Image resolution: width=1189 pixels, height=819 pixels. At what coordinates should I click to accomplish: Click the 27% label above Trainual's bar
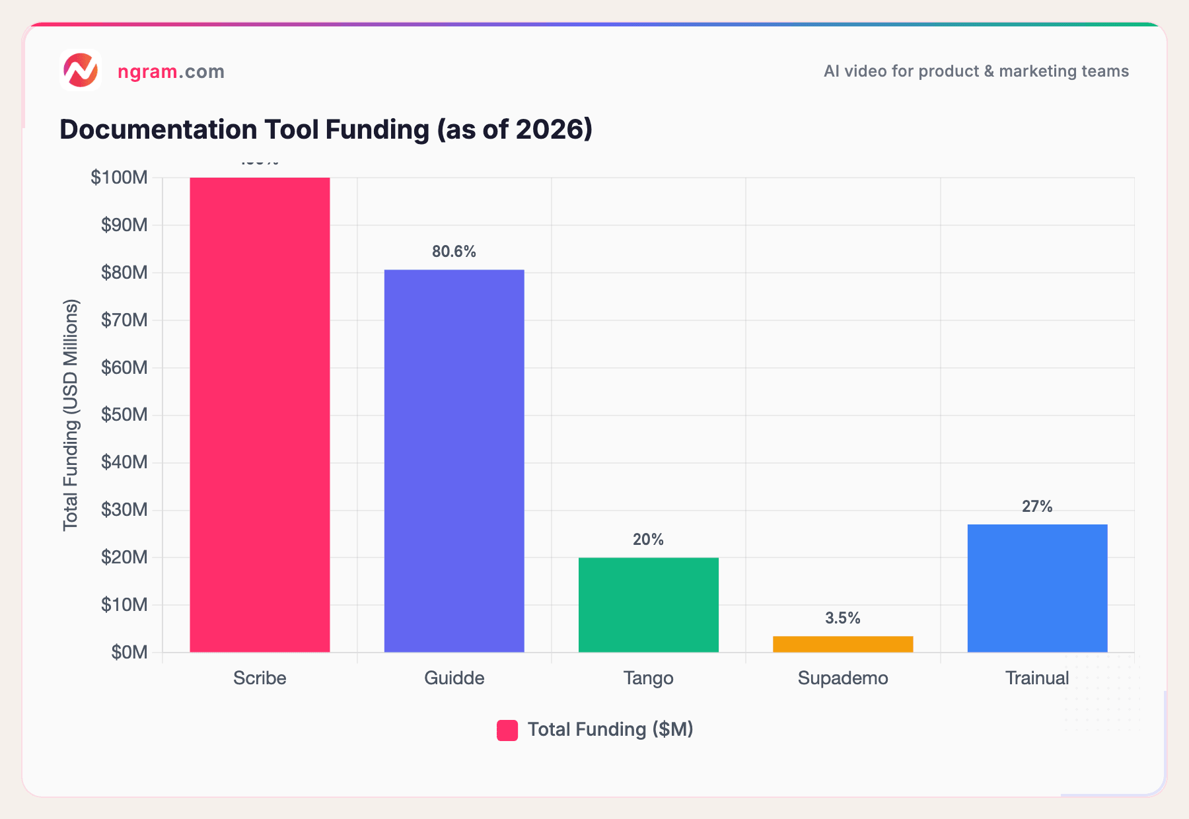click(x=1036, y=507)
